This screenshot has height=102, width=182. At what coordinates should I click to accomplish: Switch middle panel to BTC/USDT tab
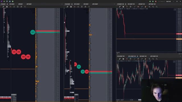[77, 4]
